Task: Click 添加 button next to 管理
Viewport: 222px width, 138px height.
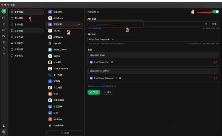Action: (107, 92)
